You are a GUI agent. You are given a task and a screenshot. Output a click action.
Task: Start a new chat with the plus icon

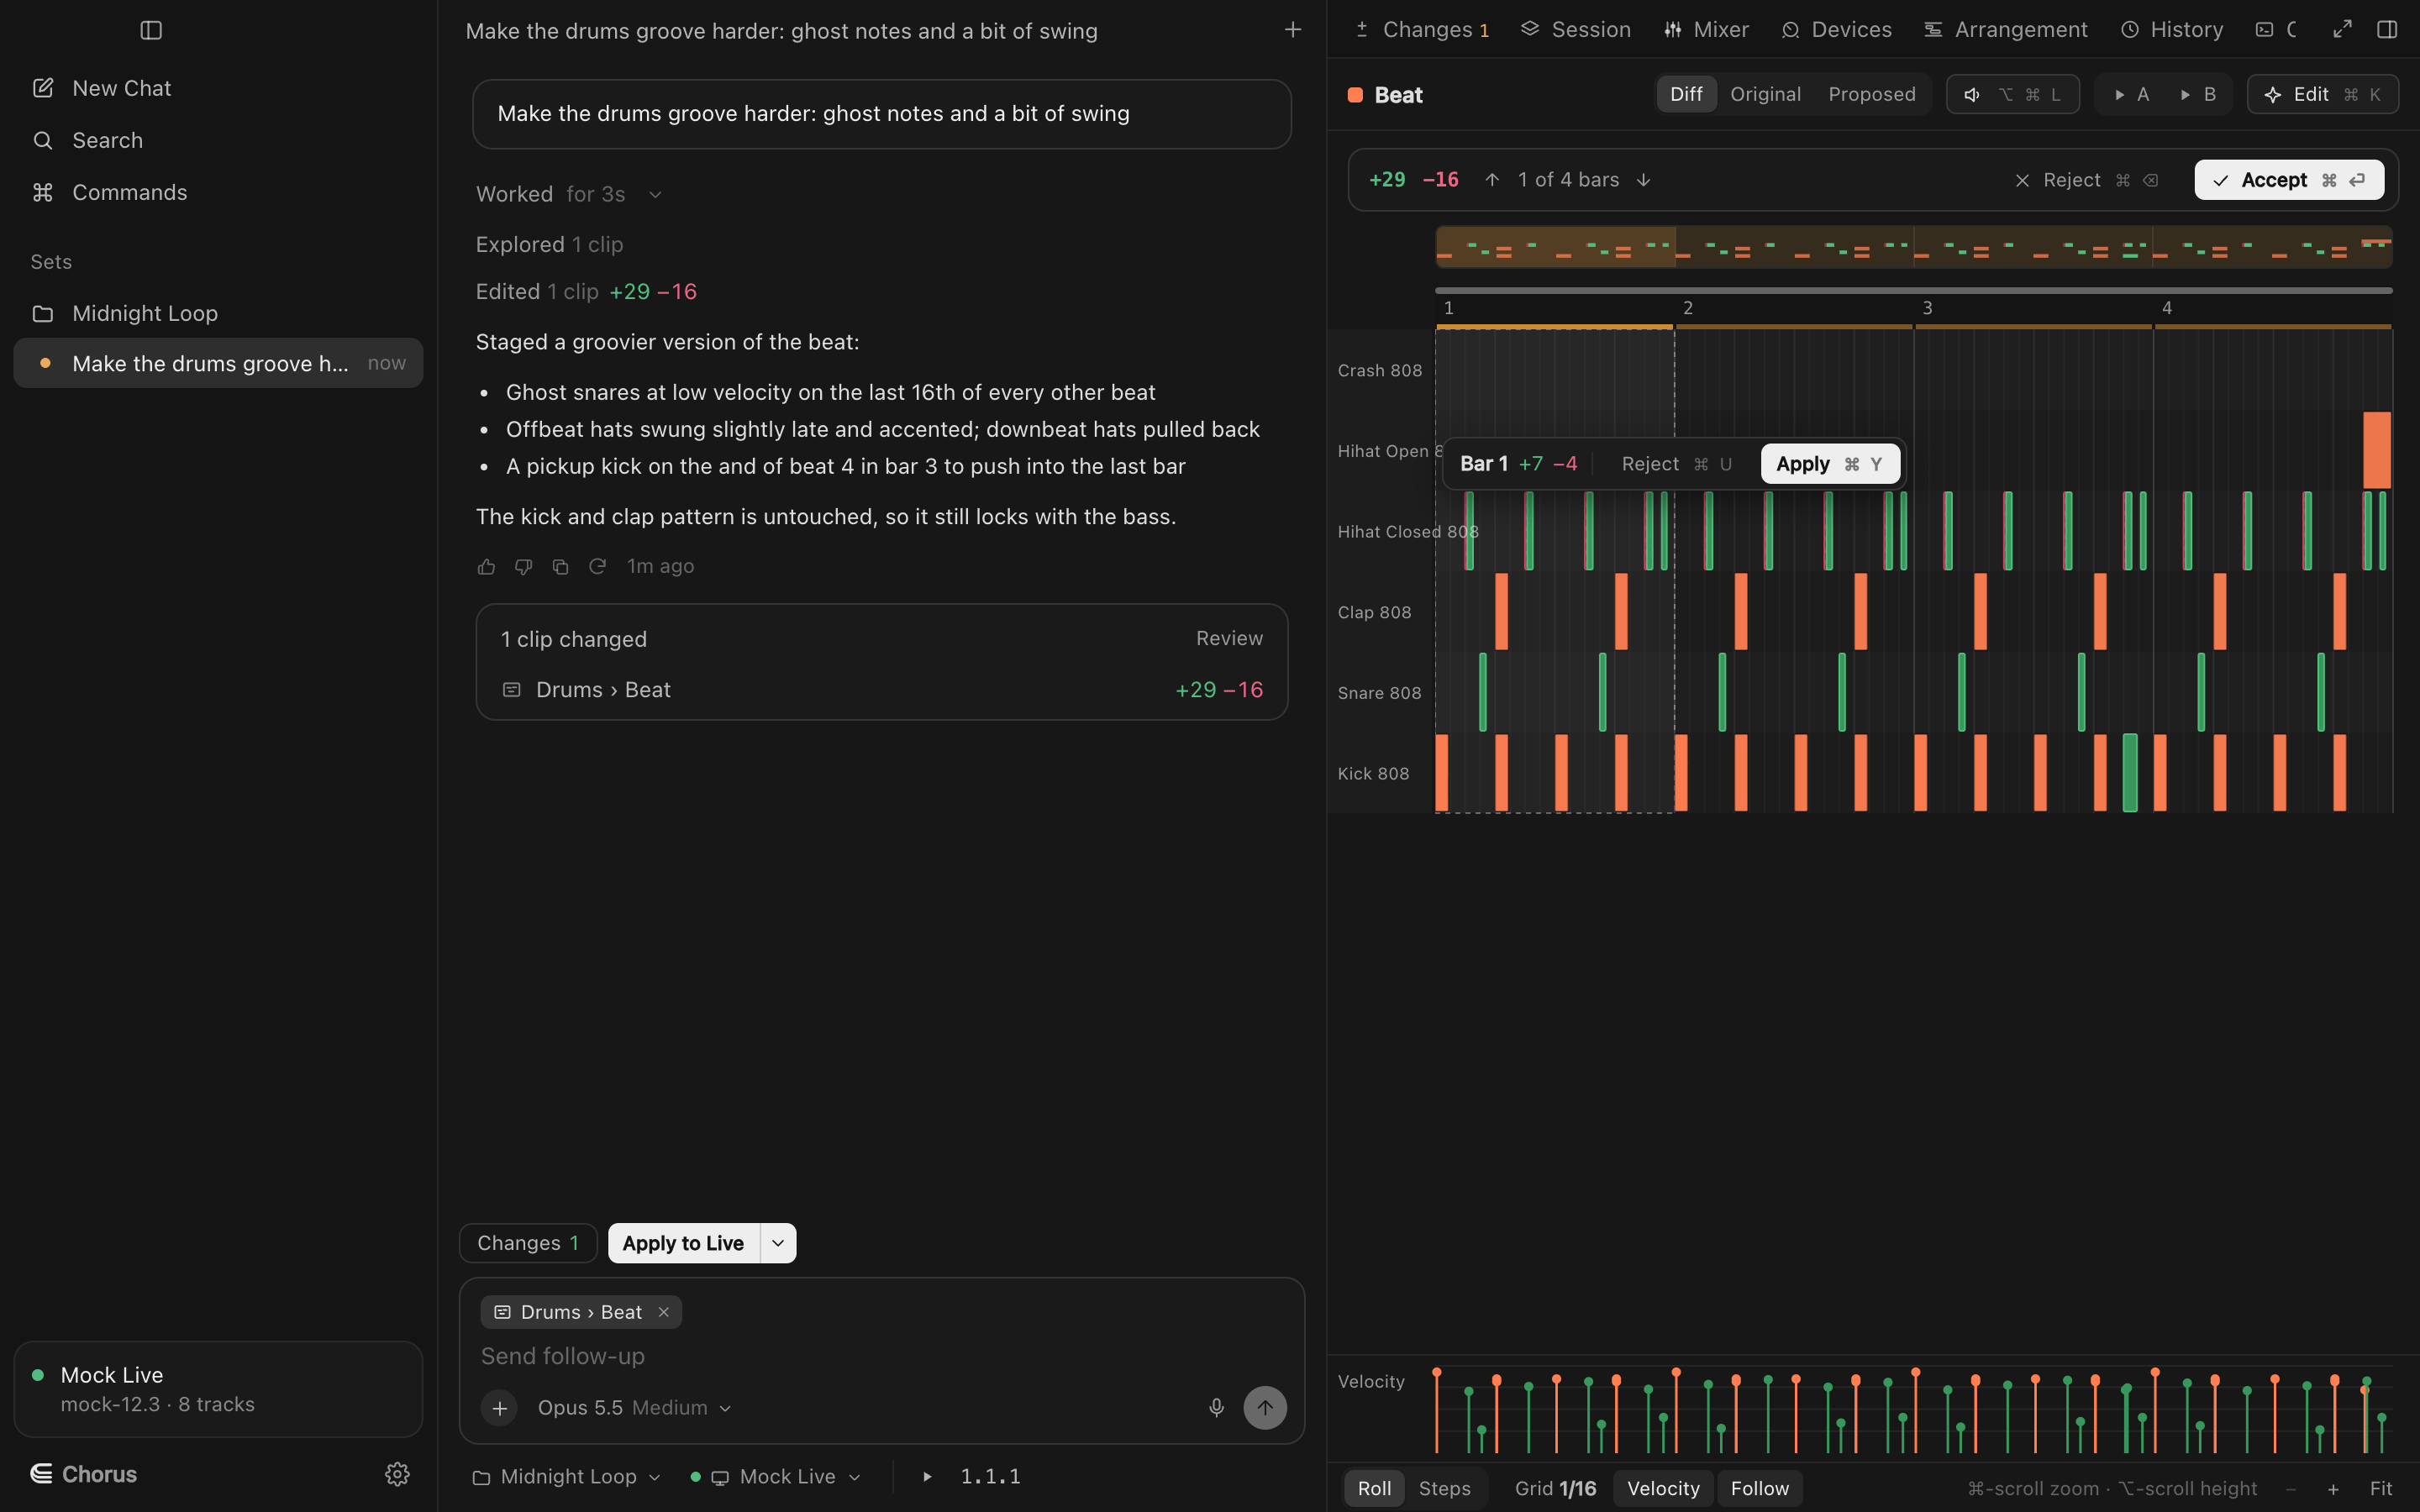click(x=1292, y=30)
